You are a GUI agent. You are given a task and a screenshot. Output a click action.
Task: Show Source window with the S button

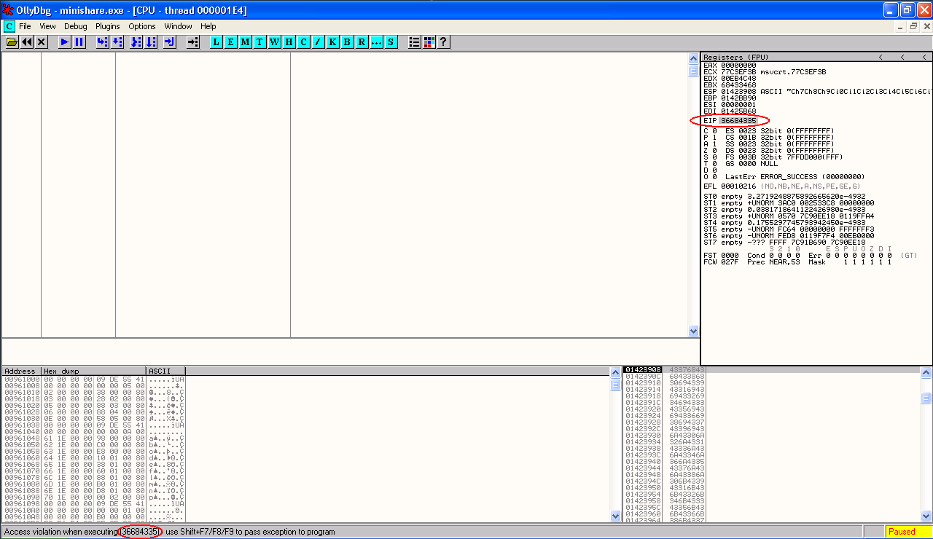391,42
